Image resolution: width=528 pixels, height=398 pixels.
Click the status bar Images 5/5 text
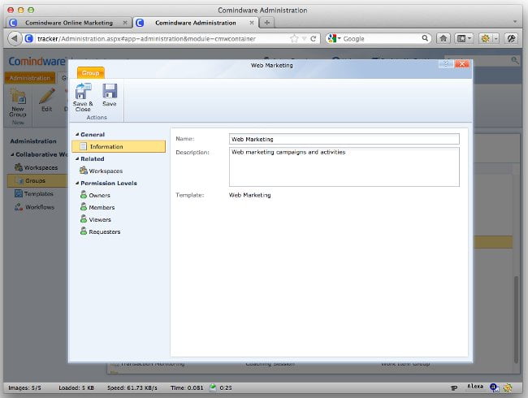tap(24, 388)
